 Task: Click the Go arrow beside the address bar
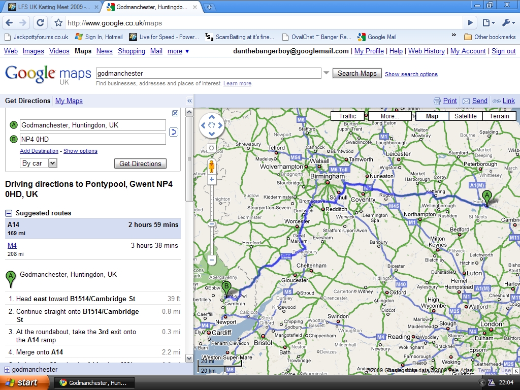tap(470, 23)
